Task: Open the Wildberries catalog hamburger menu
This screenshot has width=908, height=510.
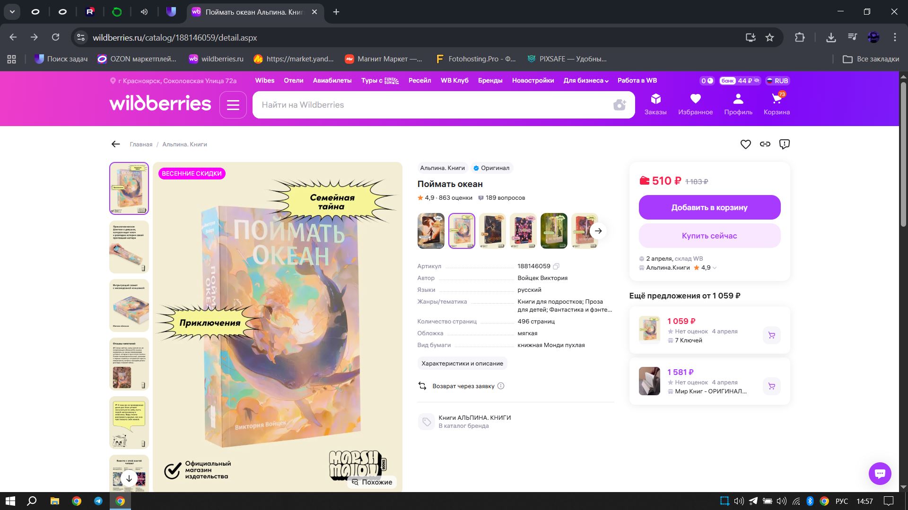Action: [233, 105]
